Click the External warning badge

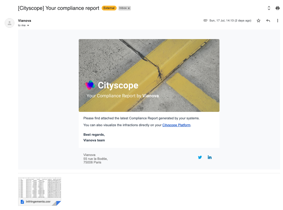pyautogui.click(x=109, y=8)
